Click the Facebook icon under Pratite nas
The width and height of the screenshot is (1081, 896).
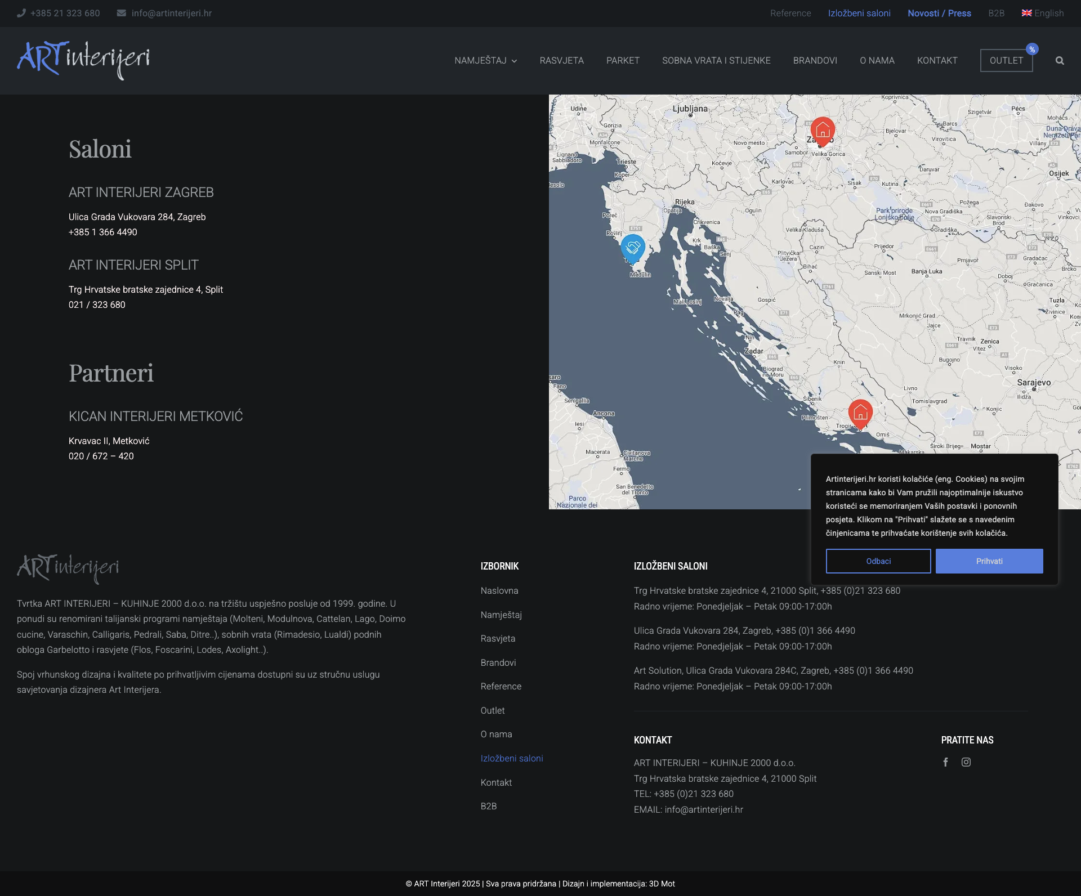[946, 762]
